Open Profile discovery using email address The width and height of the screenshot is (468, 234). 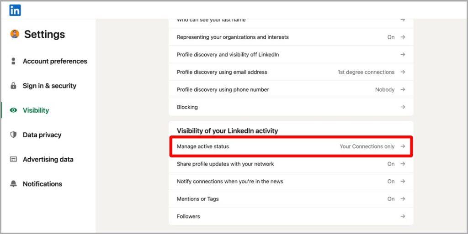(291, 72)
